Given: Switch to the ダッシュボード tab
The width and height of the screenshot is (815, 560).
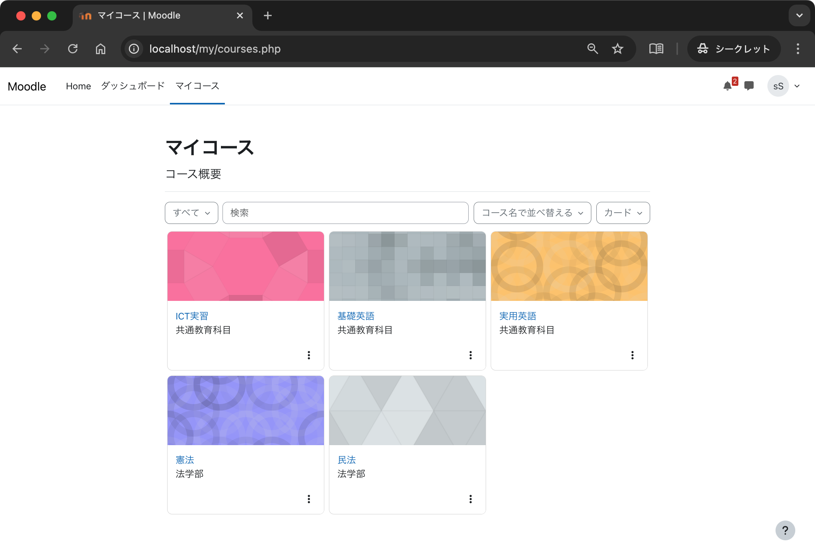Looking at the screenshot, I should click(x=132, y=86).
